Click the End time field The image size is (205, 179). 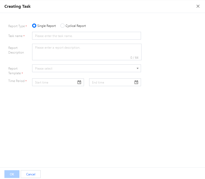point(112,83)
